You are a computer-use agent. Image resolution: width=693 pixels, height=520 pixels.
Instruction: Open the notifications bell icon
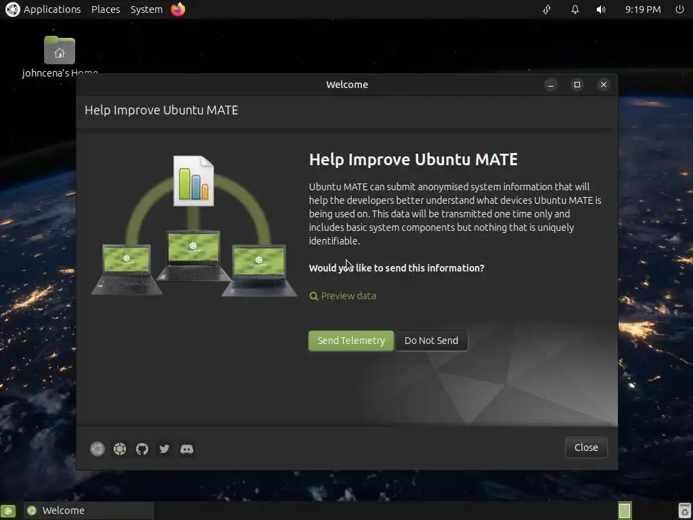tap(575, 9)
